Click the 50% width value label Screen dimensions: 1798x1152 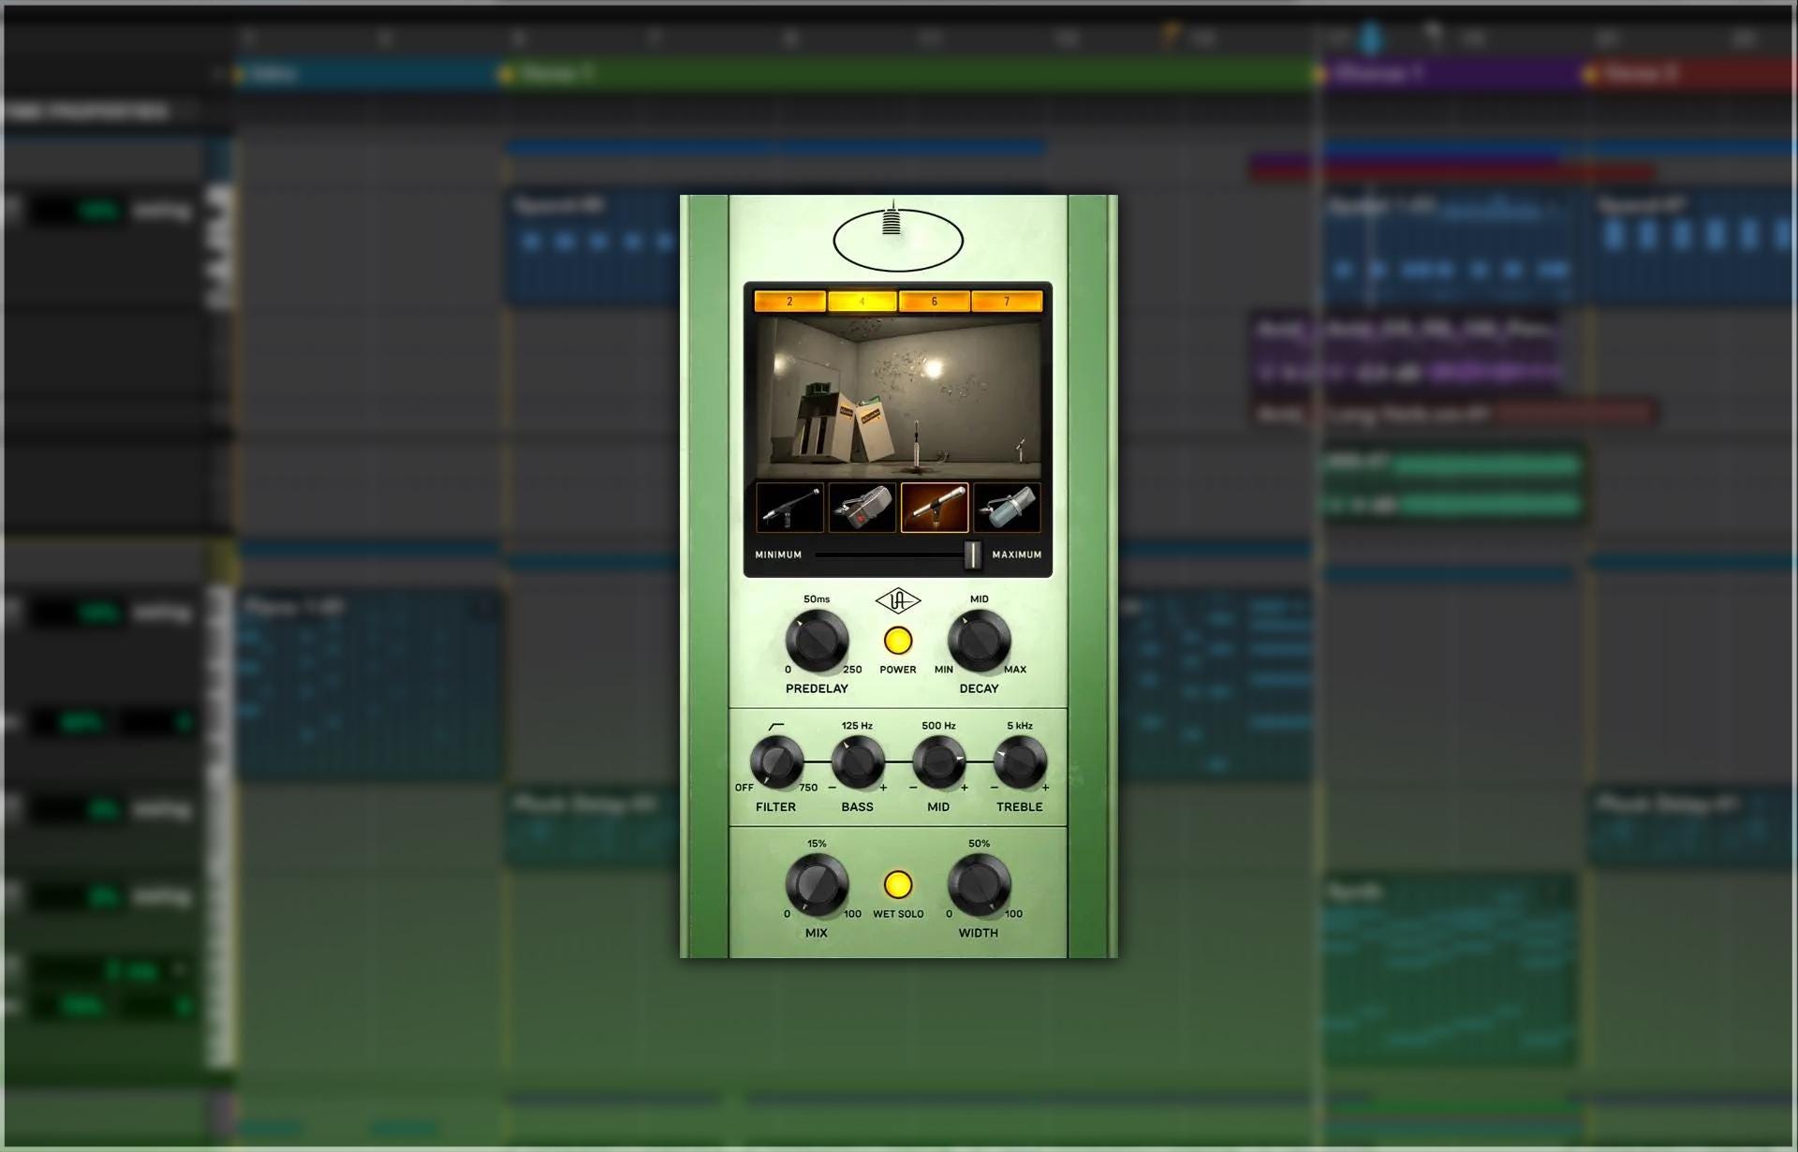click(980, 843)
